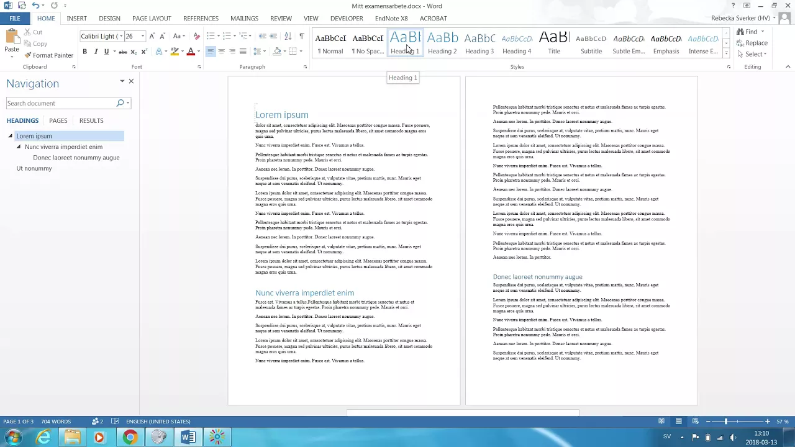The height and width of the screenshot is (447, 795).
Task: Collapse the Lorem ipsum heading tree
Action: coord(11,136)
